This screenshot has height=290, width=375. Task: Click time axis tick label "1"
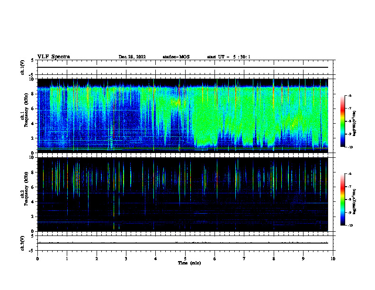[x=67, y=259]
